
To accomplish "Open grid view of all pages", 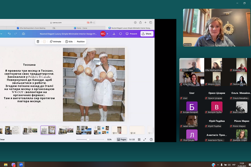I will 139,139.
